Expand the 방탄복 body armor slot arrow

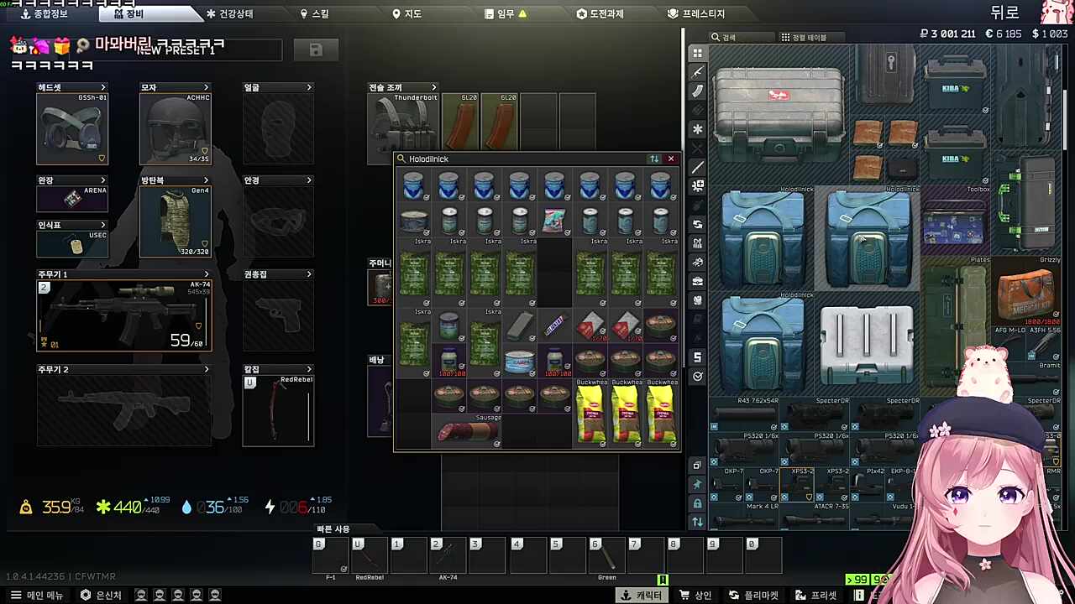206,180
